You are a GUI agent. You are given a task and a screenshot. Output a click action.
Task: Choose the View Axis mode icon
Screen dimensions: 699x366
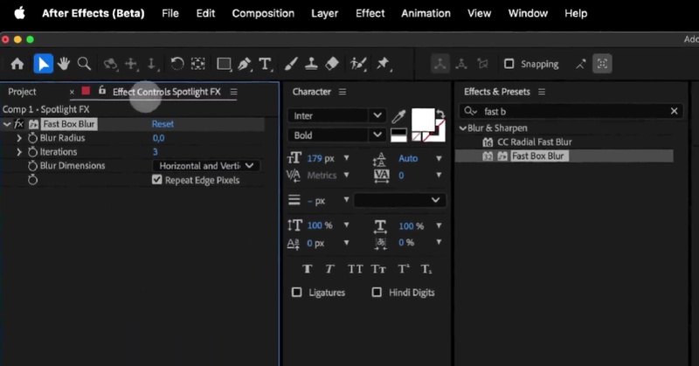483,64
